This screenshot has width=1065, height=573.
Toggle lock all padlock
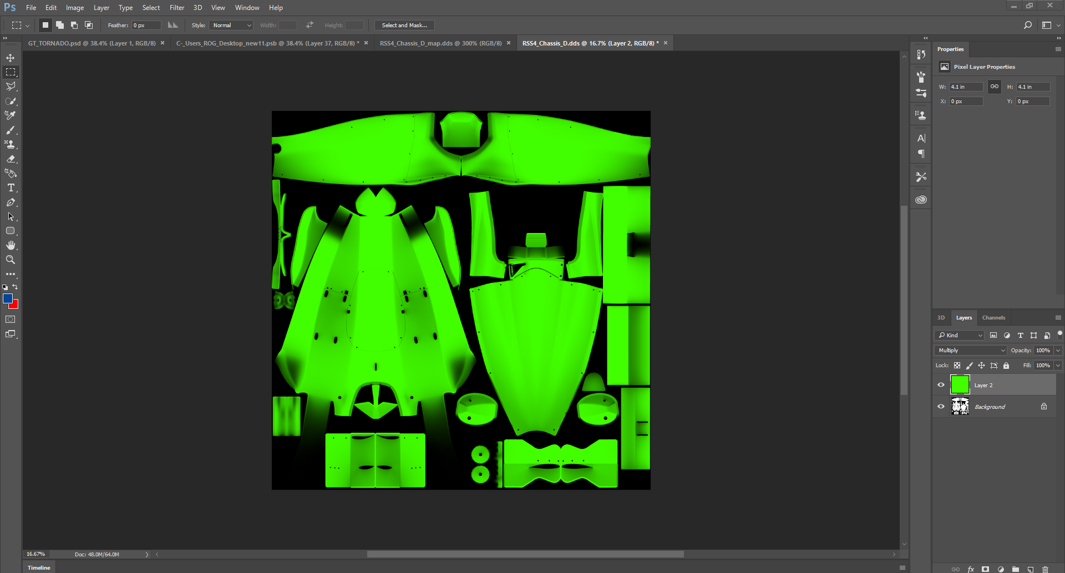click(x=1006, y=366)
